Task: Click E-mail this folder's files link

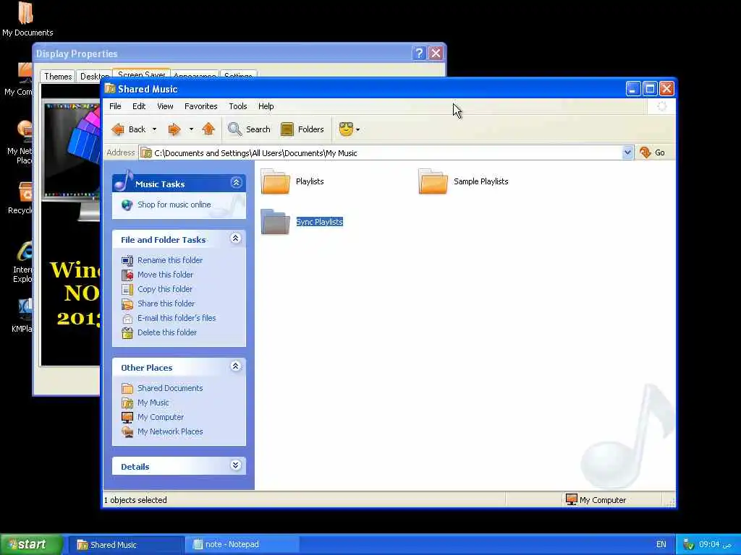Action: [177, 318]
